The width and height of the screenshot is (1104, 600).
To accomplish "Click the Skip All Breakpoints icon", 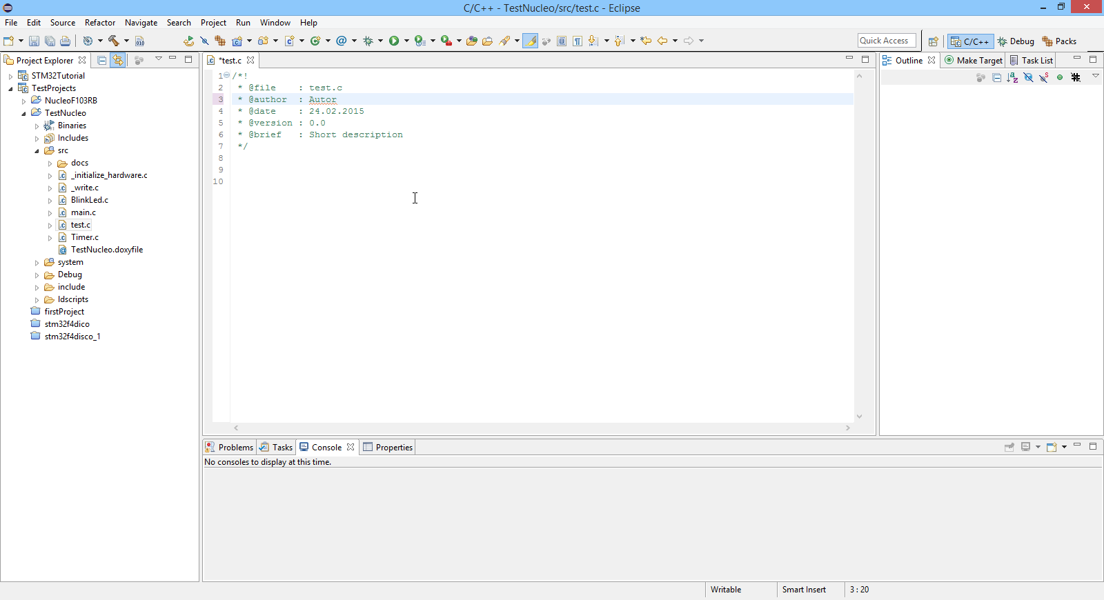I will 204,41.
